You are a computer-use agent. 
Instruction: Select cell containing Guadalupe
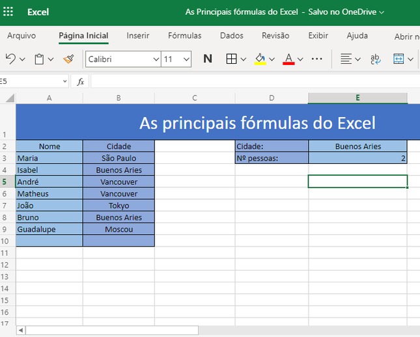(x=49, y=229)
